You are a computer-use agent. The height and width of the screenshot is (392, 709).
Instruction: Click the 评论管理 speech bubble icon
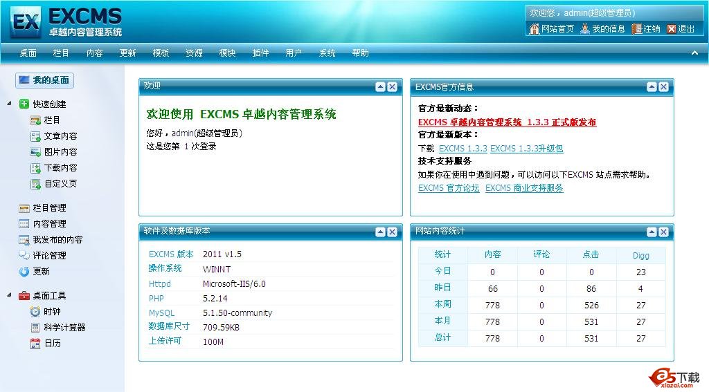point(24,256)
